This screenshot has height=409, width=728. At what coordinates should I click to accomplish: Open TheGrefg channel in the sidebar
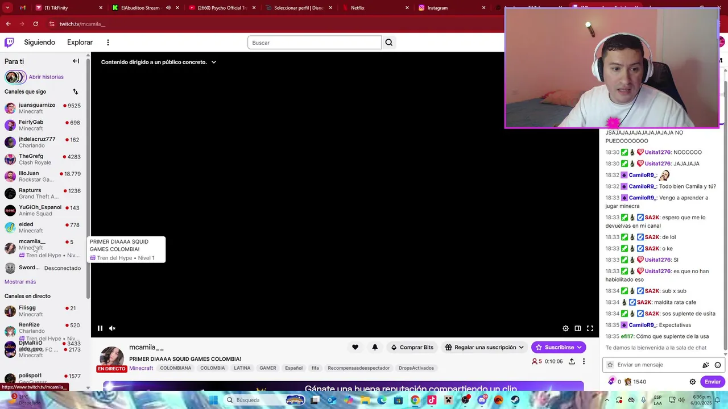point(43,159)
